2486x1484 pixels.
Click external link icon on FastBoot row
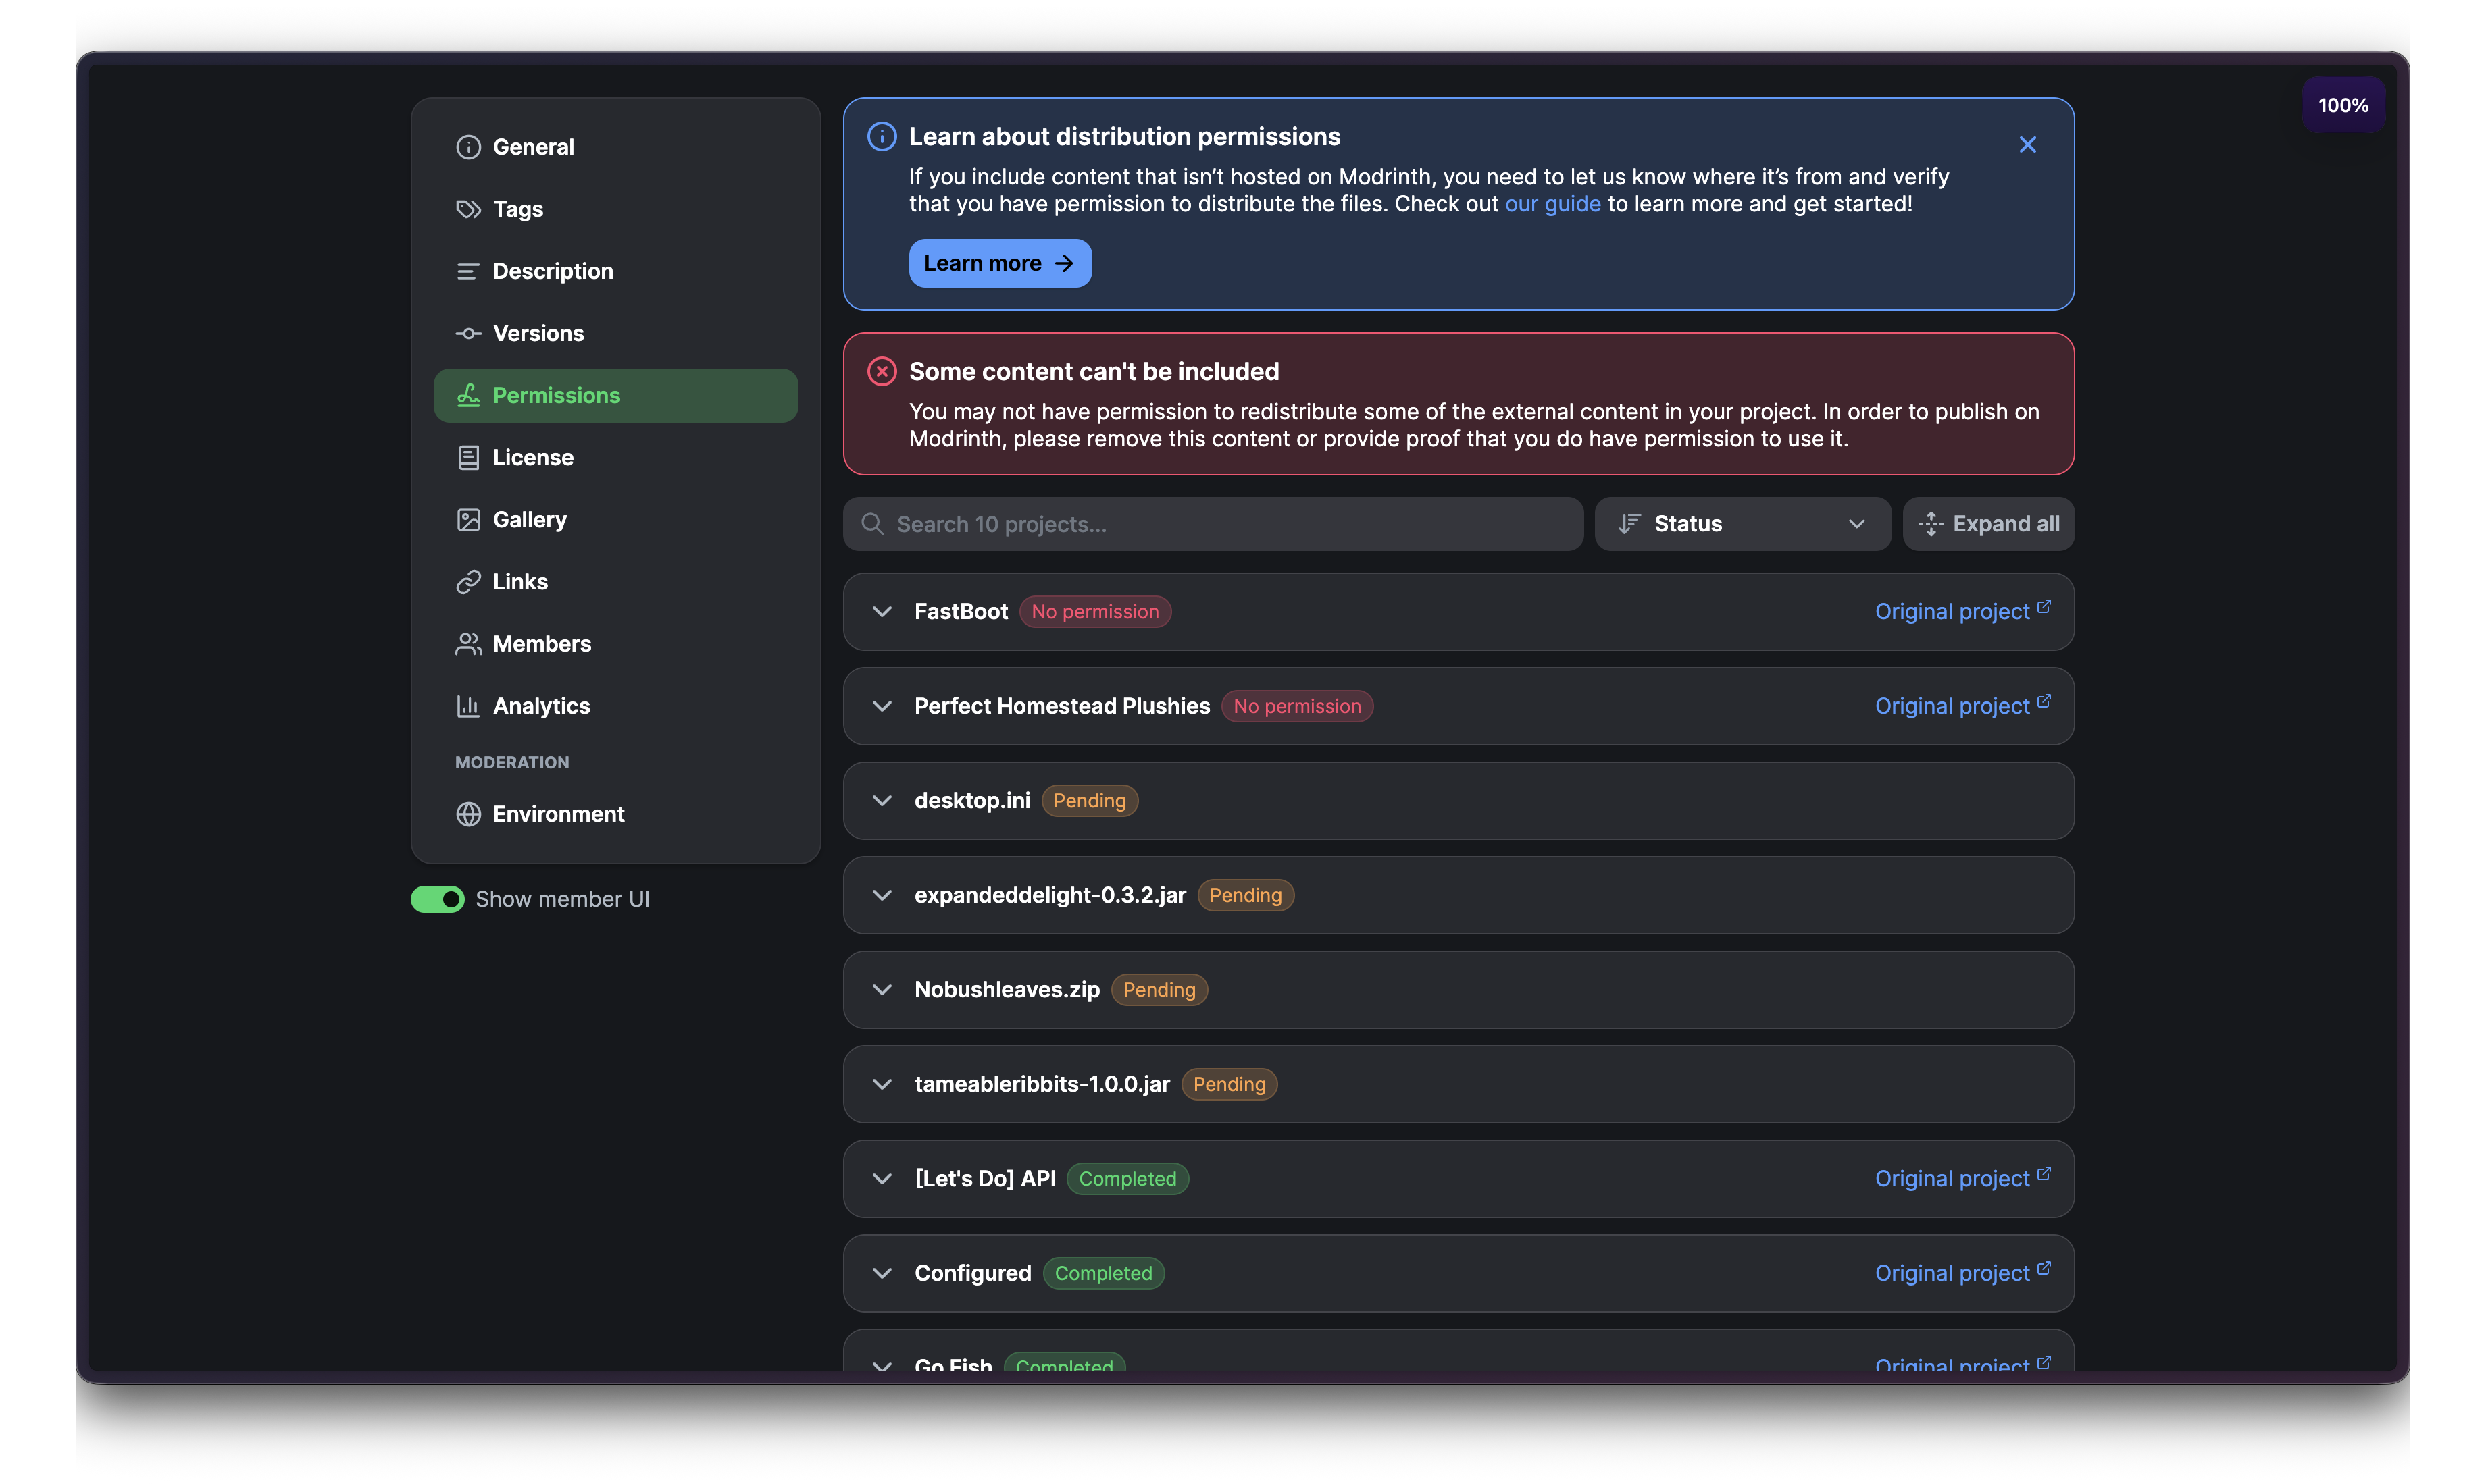pos(2044,606)
